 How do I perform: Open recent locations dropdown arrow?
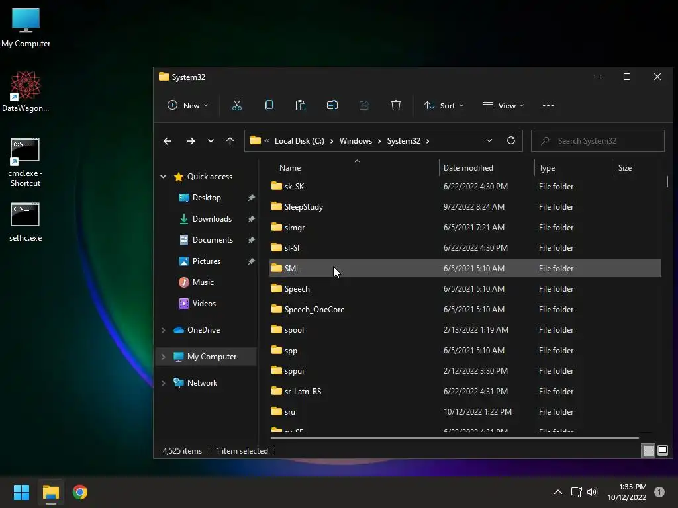tap(211, 141)
